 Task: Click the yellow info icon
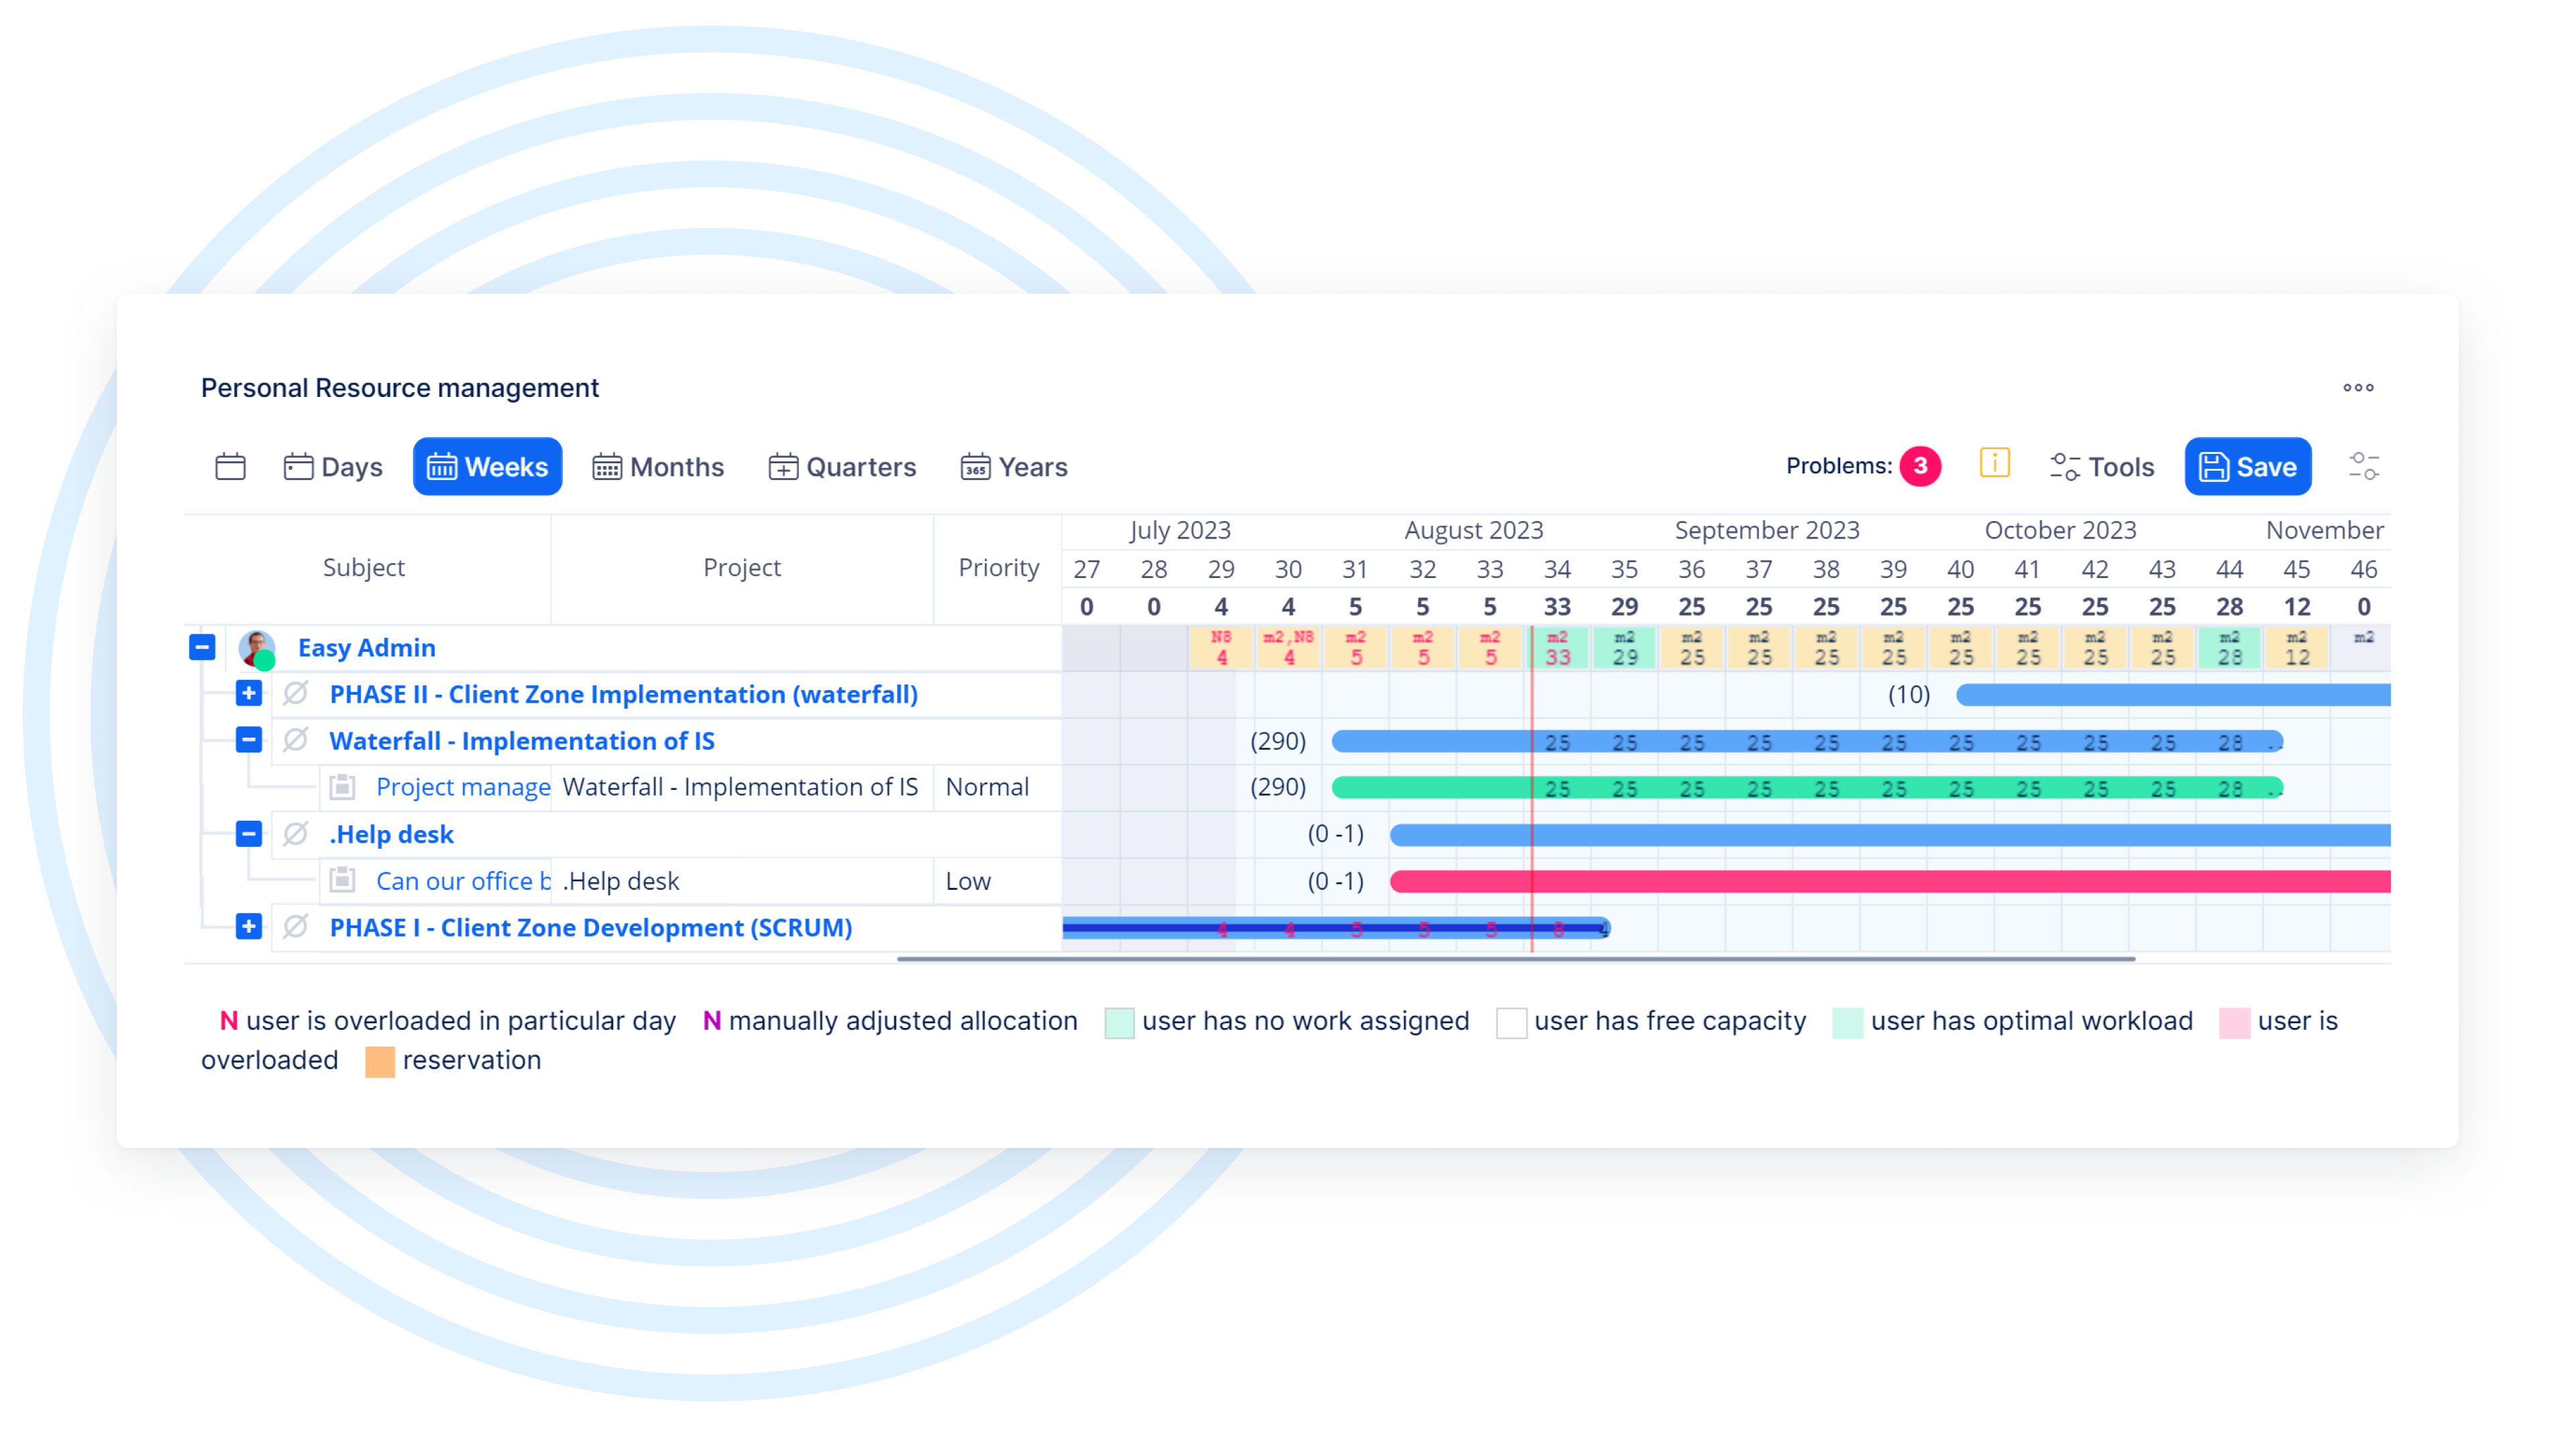coord(1994,464)
